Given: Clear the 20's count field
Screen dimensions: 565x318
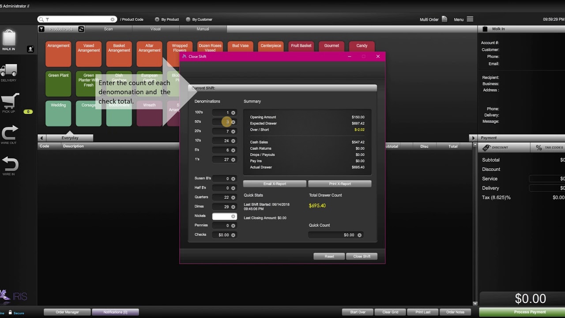Looking at the screenshot, I should tap(233, 131).
